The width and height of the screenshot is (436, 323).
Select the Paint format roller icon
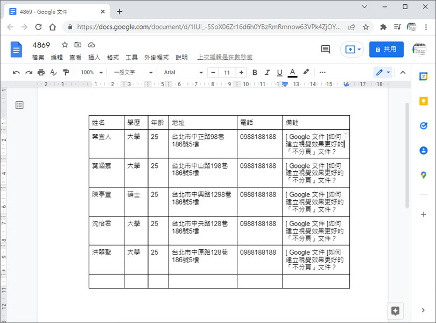tap(66, 73)
